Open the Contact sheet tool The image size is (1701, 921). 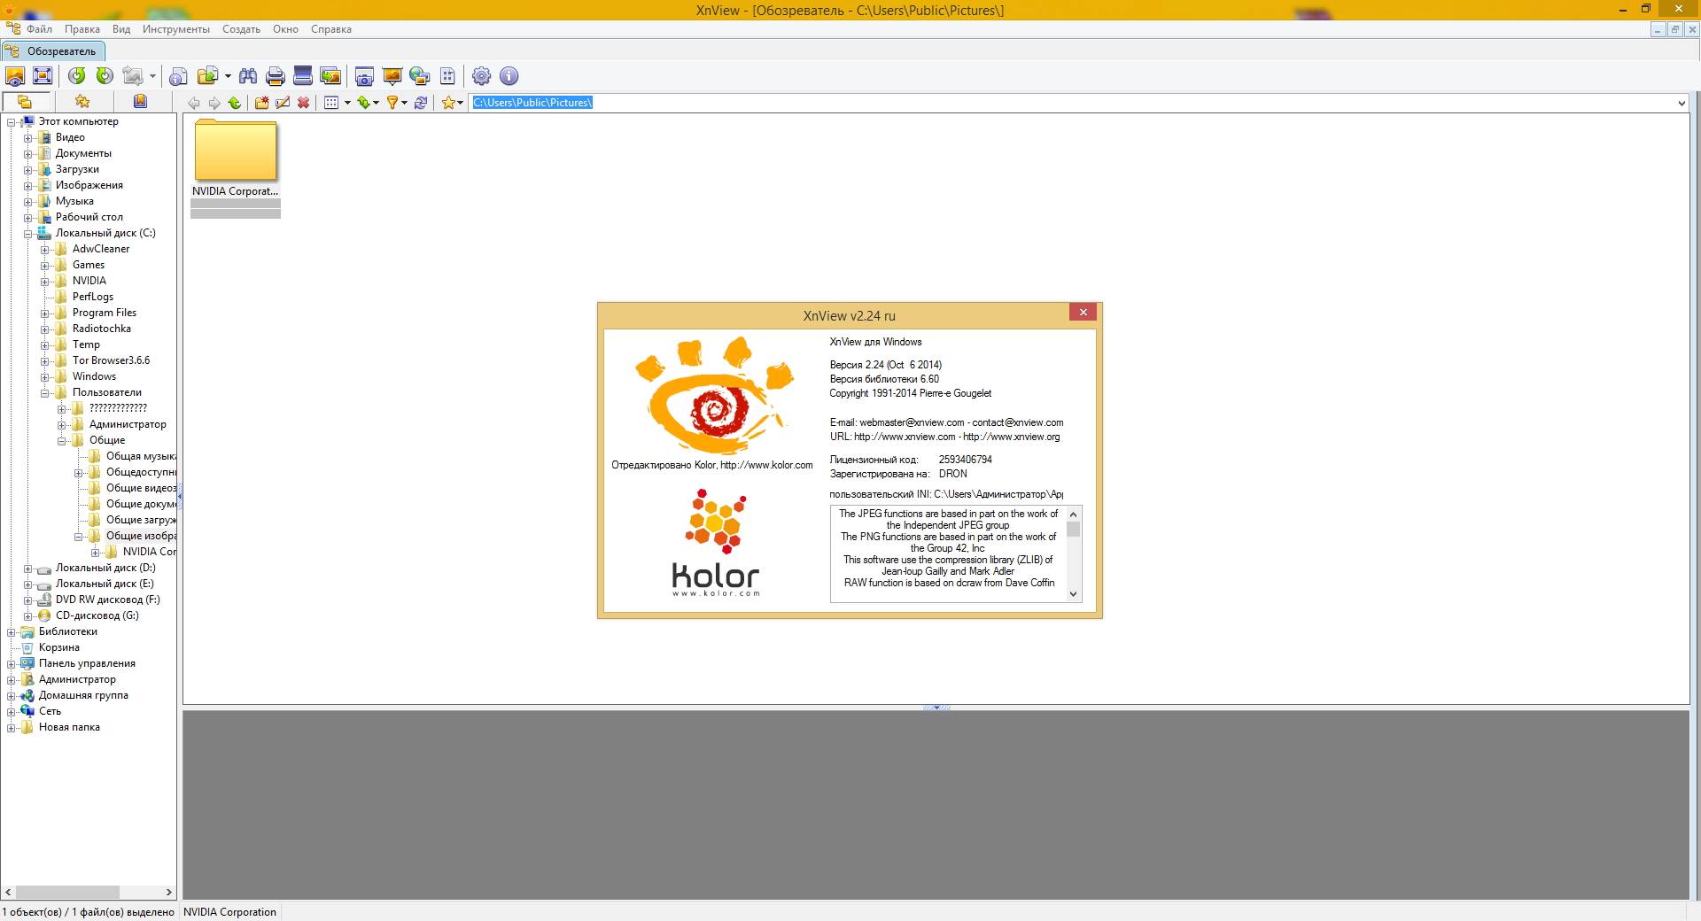tap(447, 76)
